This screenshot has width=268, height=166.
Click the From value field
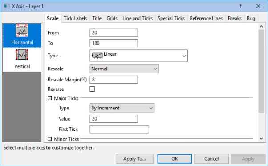tap(114, 33)
